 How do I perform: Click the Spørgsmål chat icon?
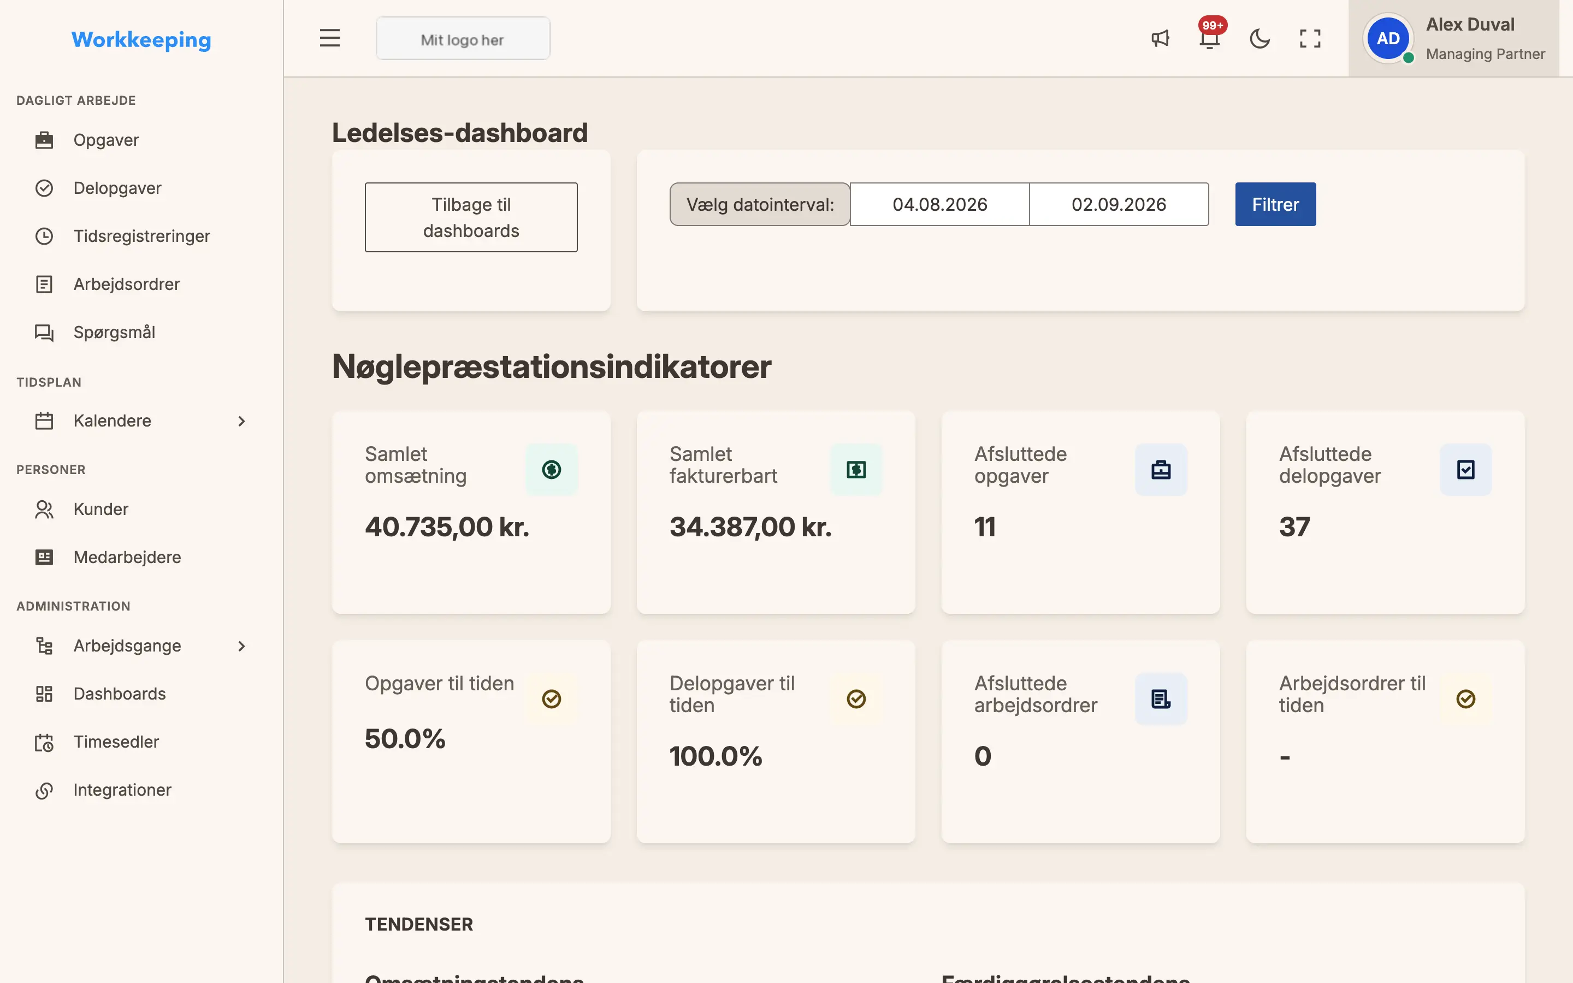44,332
